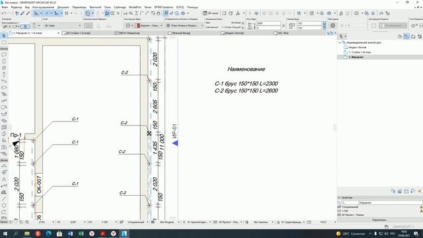Pick up parameters with the eyedropper icon
This screenshot has width=423, height=238.
click(22, 13)
